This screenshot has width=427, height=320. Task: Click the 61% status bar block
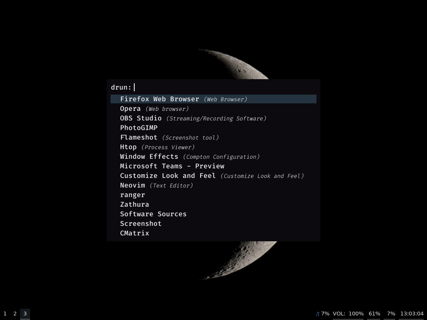click(374, 314)
